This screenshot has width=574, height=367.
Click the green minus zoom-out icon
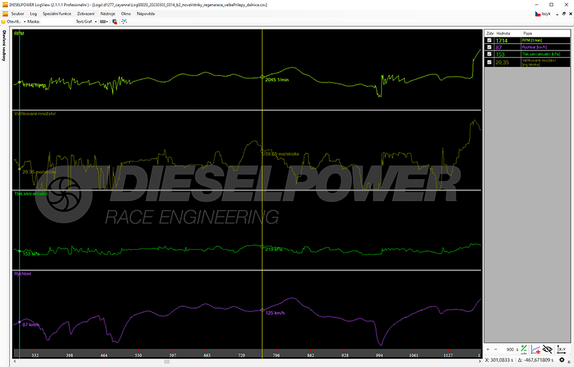[x=495, y=349]
